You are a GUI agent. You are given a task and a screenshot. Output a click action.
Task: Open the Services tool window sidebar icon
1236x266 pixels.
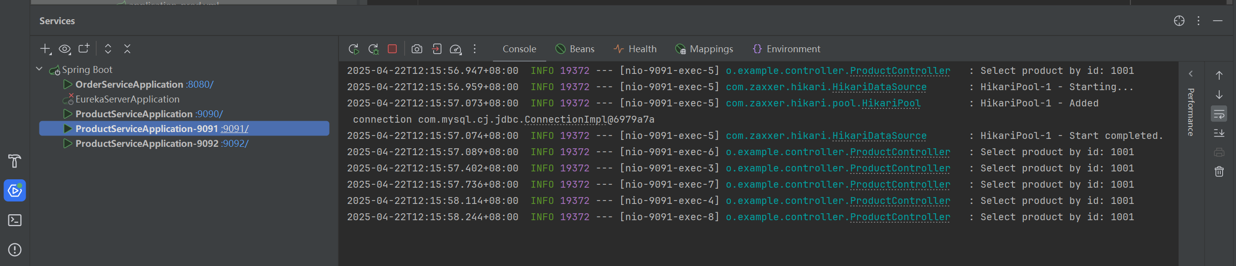click(15, 191)
